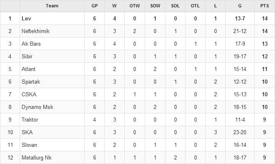275x164 pixels.
Task: Click the SOL column header
Action: [x=175, y=6]
